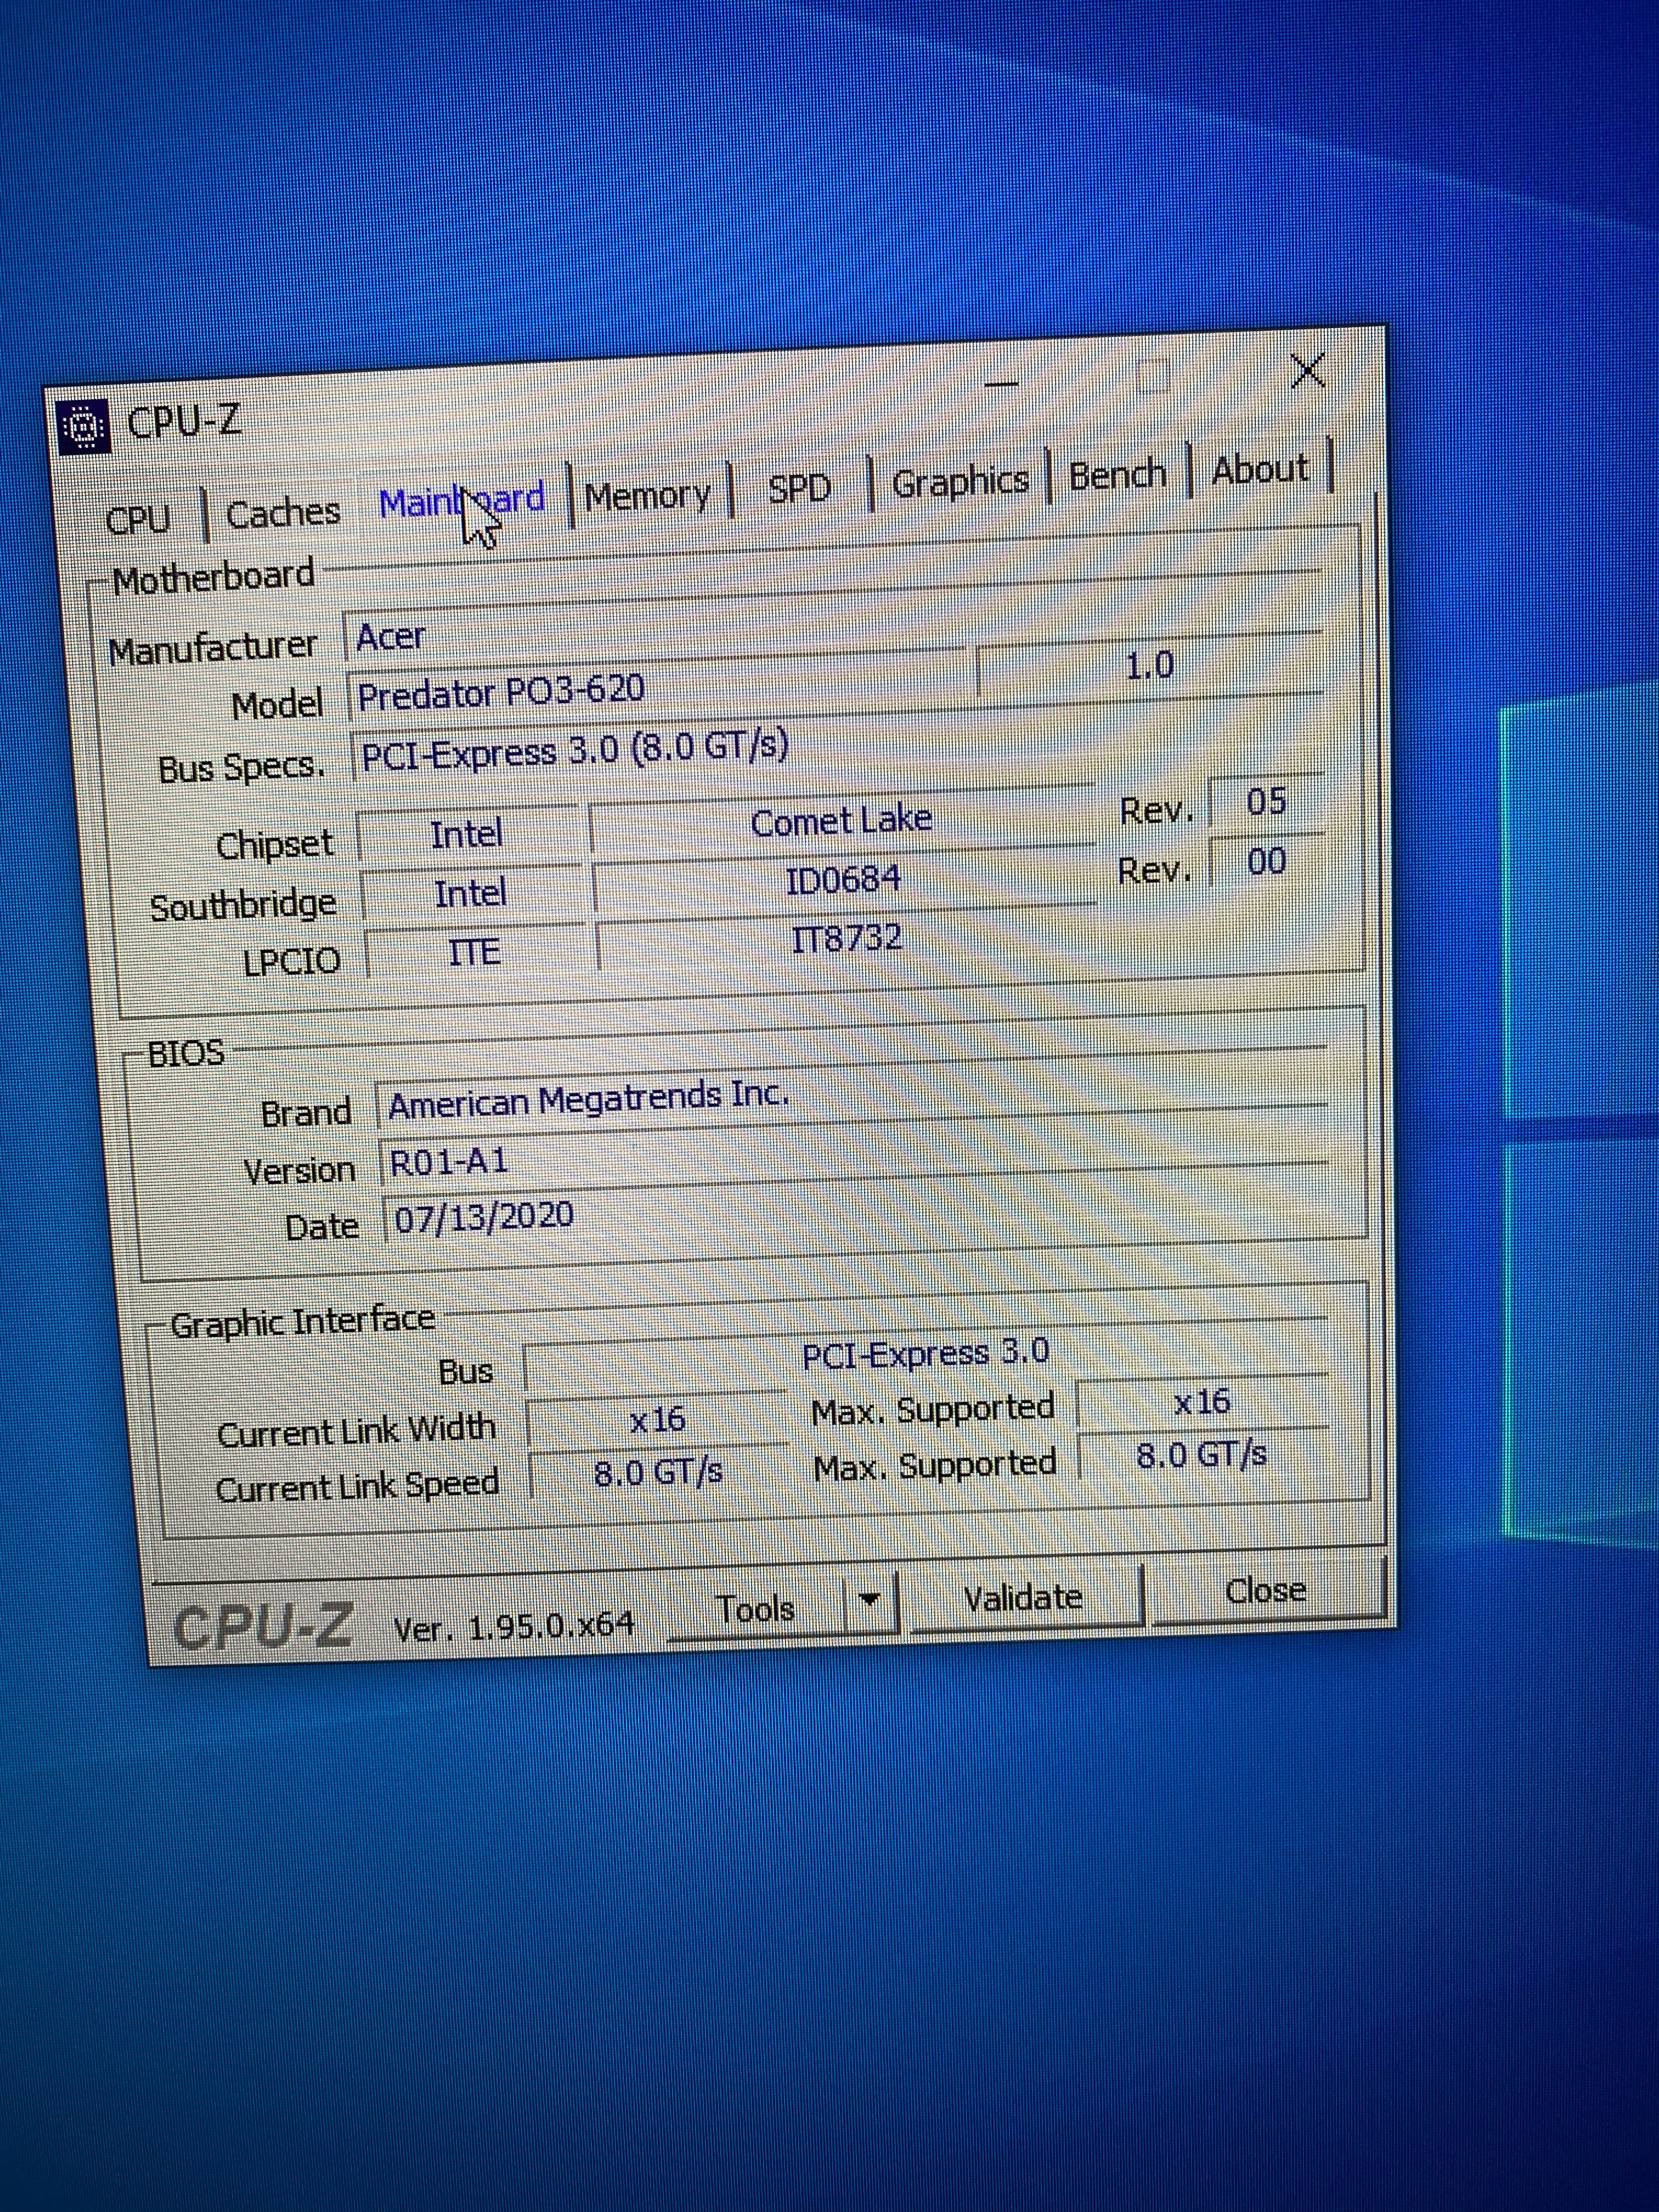
Task: Click the Current Link Width x16 value
Action: coord(657,1420)
